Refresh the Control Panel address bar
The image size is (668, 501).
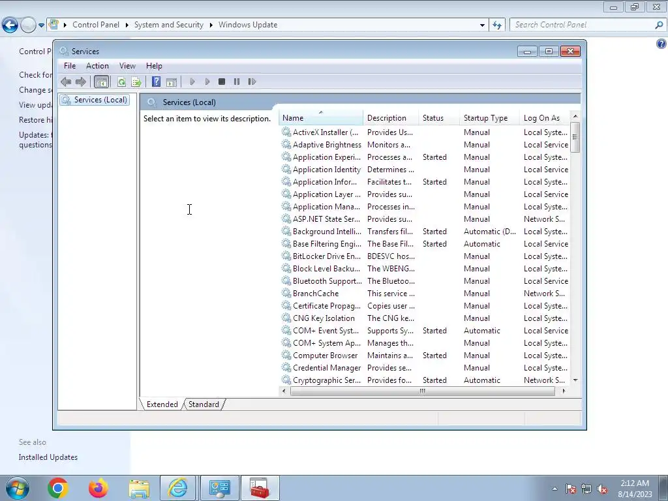pyautogui.click(x=497, y=25)
